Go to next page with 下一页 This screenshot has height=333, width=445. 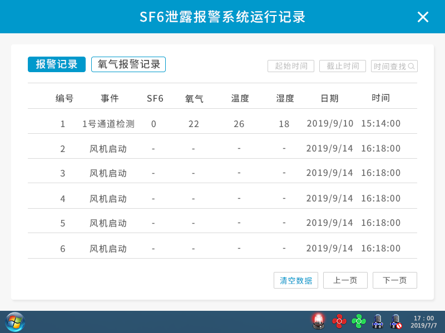tap(395, 280)
